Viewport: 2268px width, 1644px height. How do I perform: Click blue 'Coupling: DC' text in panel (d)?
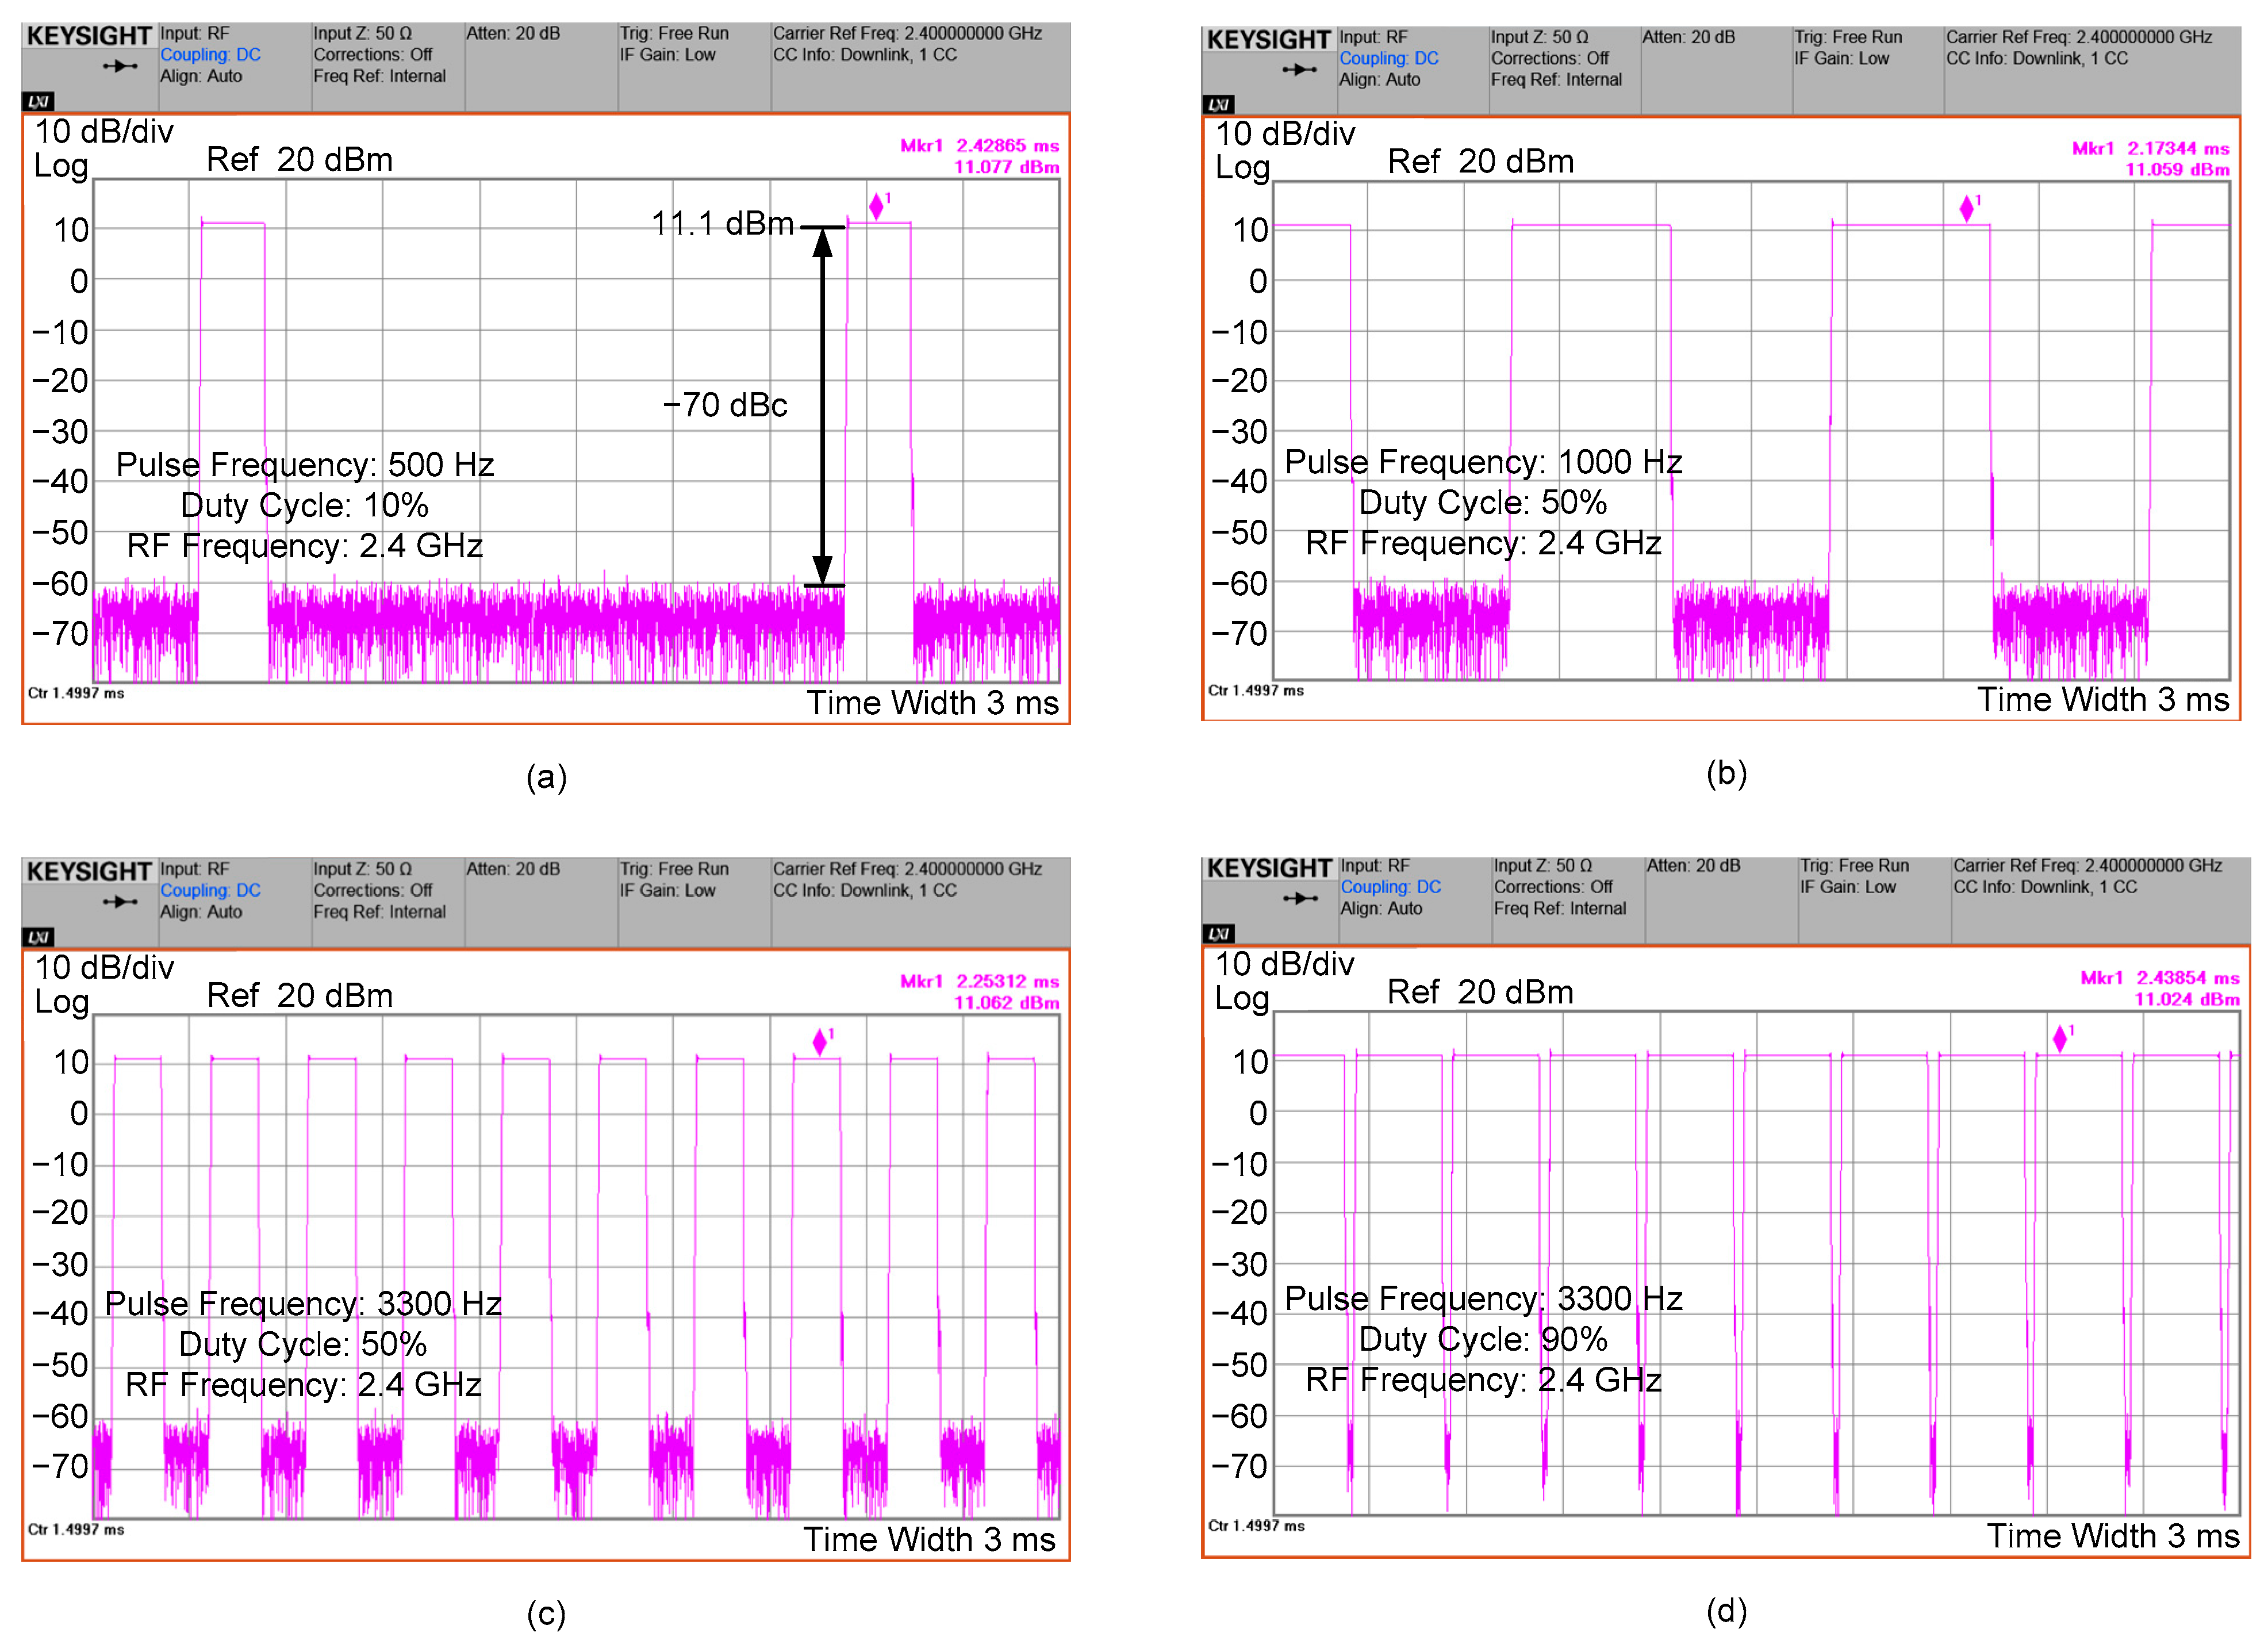pos(1390,887)
